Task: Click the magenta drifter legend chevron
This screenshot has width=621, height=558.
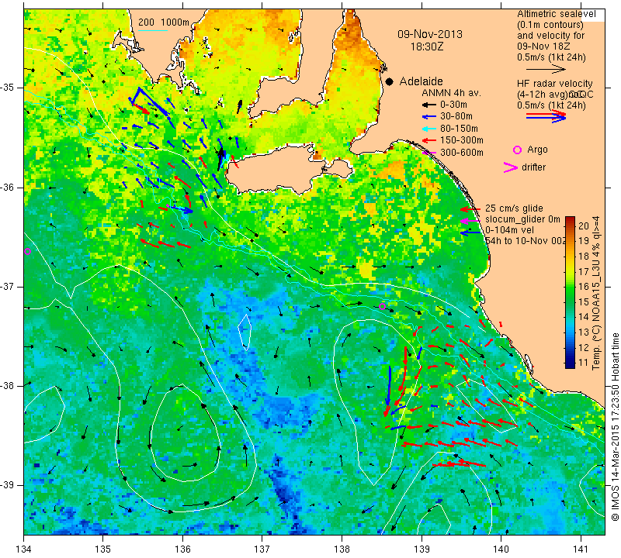Action: click(x=511, y=167)
